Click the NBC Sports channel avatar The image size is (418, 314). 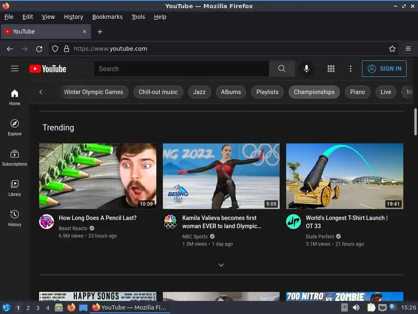pos(170,222)
